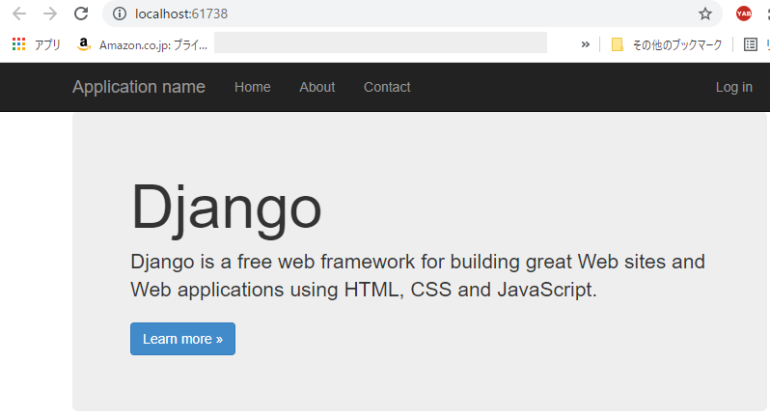Open the red YAB extension icon
Screen dimensions: 770x418
click(744, 14)
